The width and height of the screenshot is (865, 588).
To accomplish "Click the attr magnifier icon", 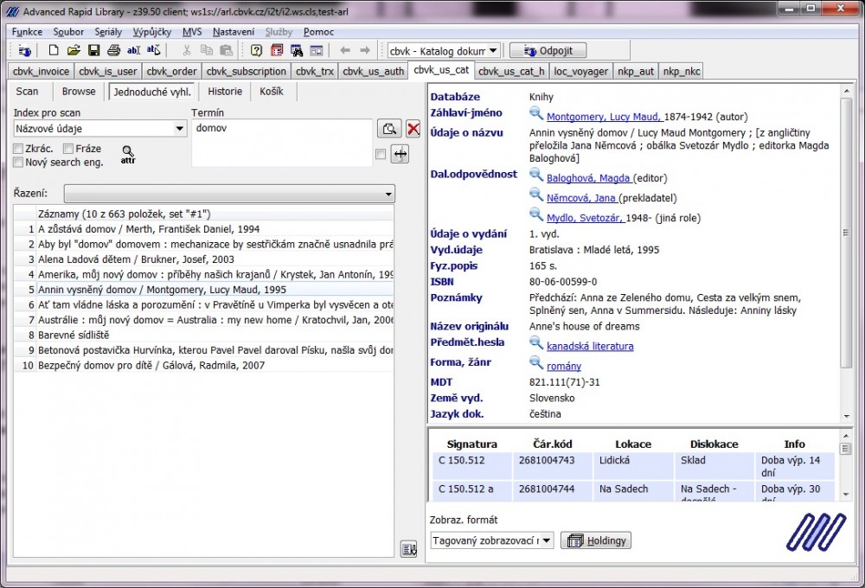I will point(128,154).
